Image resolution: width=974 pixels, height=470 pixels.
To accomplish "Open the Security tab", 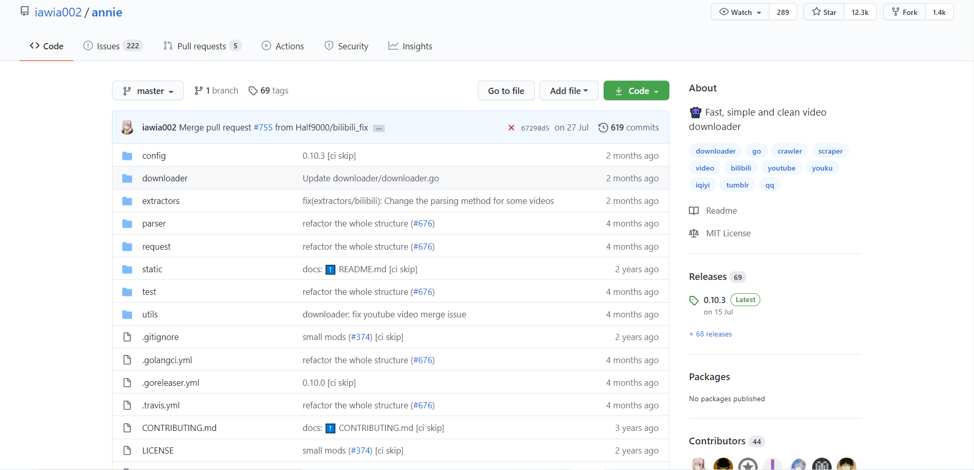I will point(346,46).
